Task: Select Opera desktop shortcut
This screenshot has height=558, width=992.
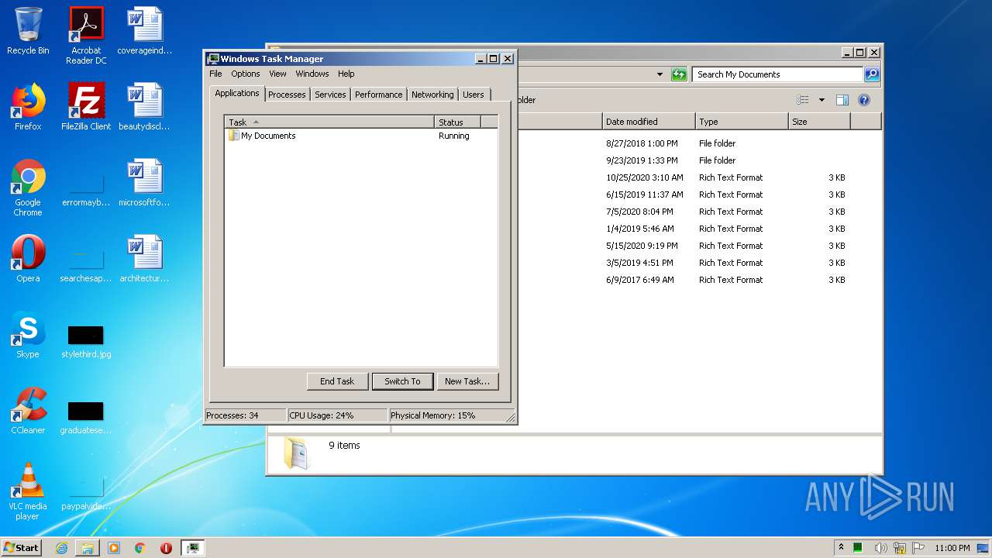Action: 28,259
